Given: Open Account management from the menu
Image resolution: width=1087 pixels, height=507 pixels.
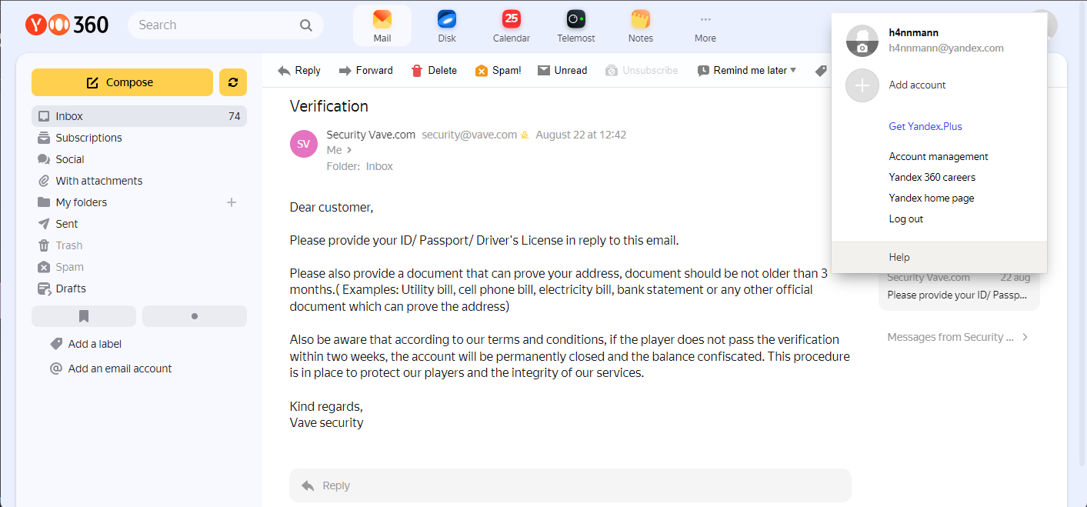Looking at the screenshot, I should tap(939, 157).
